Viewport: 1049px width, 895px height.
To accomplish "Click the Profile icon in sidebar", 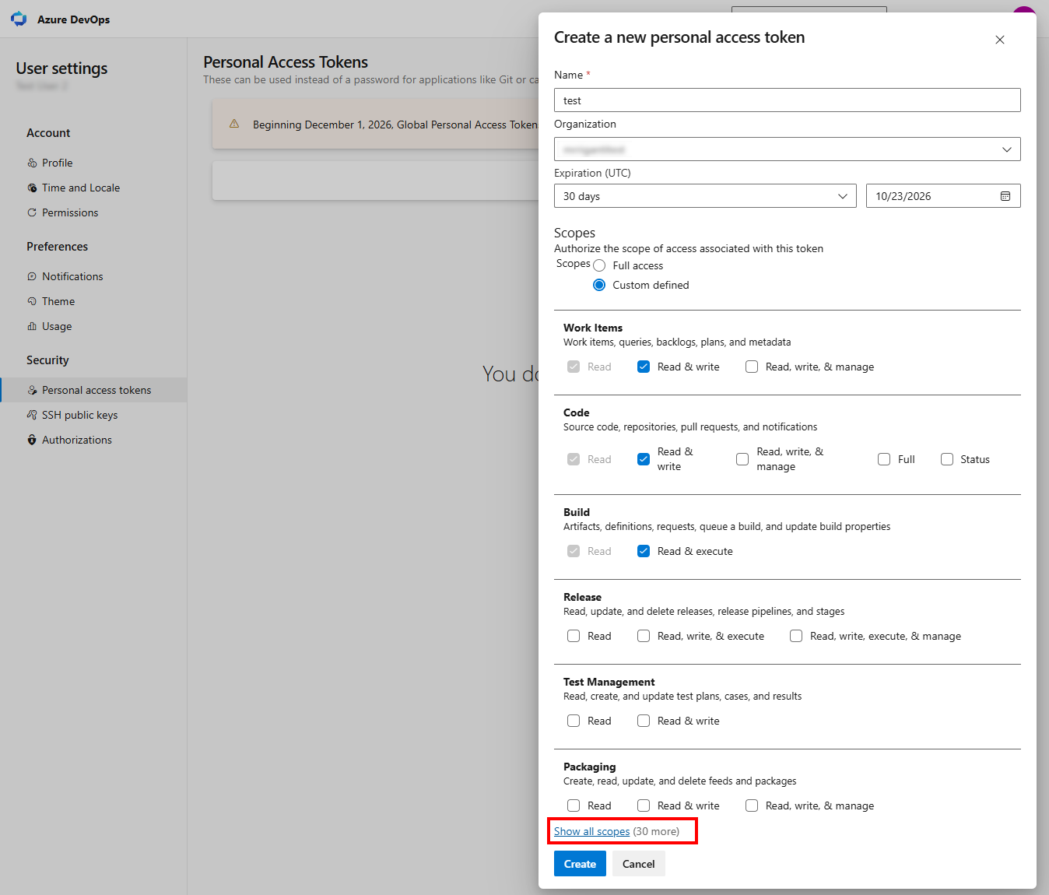I will tap(32, 163).
